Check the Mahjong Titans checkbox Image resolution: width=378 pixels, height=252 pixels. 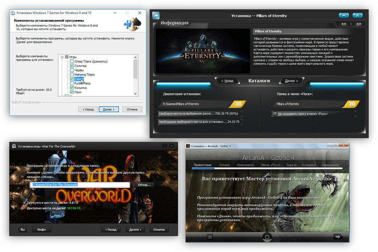tap(72, 75)
